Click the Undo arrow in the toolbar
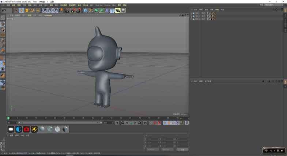287x156 pixels. (4, 10)
